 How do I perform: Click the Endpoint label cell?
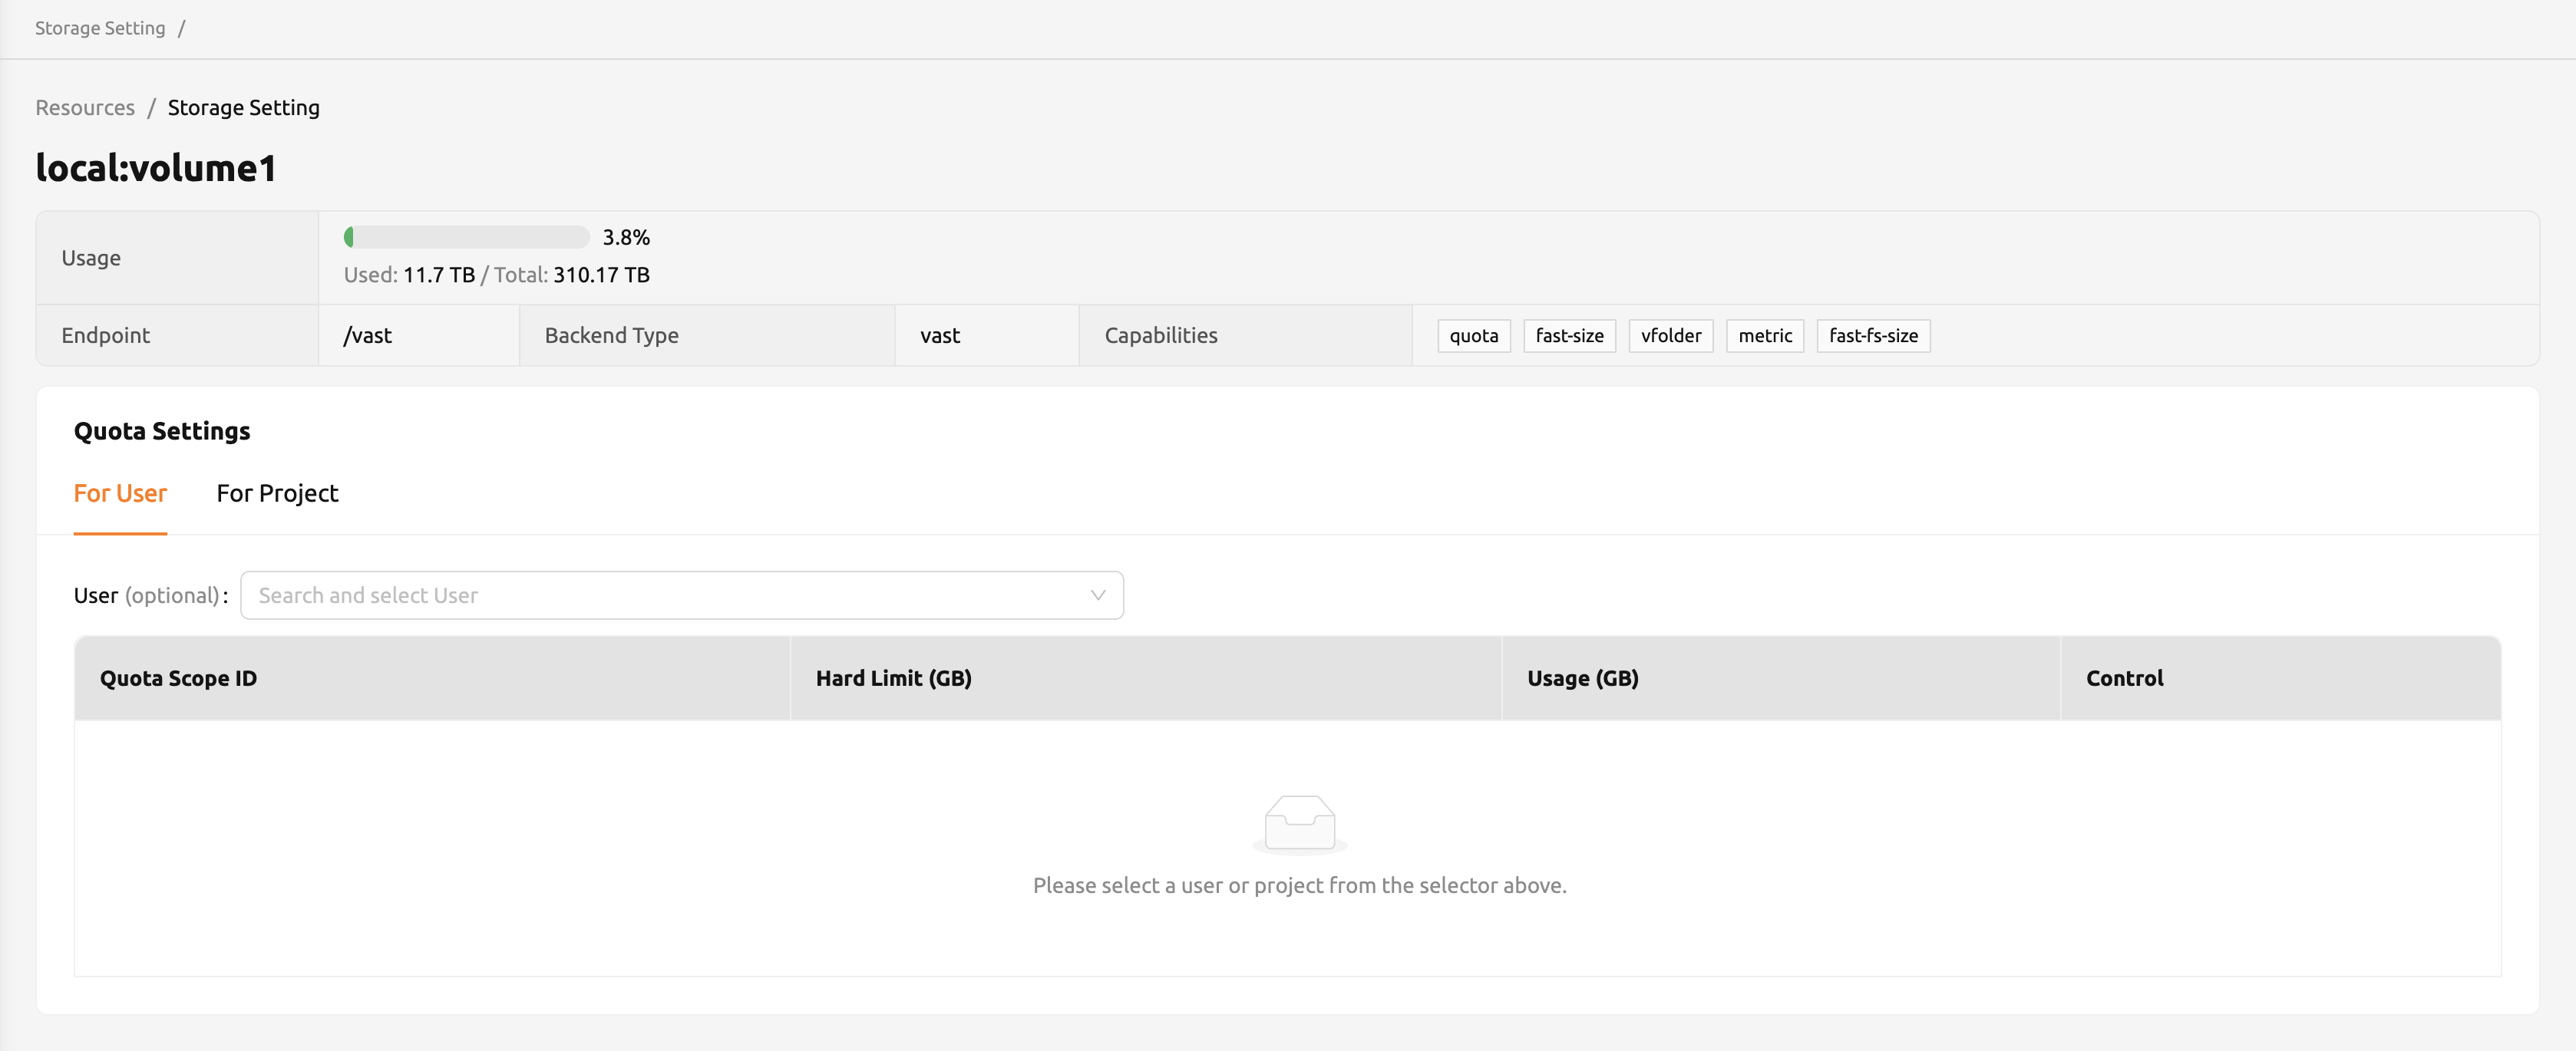(x=177, y=336)
